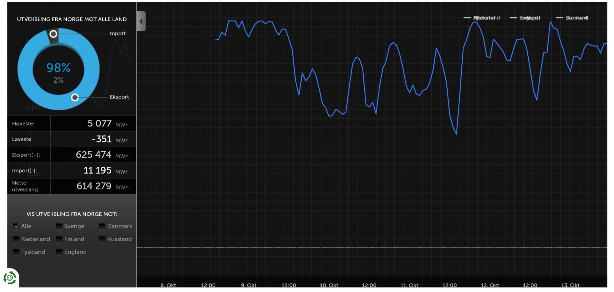The width and height of the screenshot is (614, 292).
Task: Click the heading 'UTVEKSLING FRA NORGE MOT ALLE LAND'
Action: point(72,19)
